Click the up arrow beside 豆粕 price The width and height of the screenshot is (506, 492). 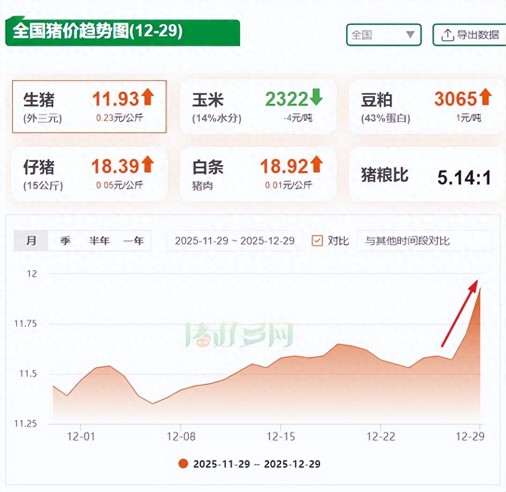(x=485, y=97)
